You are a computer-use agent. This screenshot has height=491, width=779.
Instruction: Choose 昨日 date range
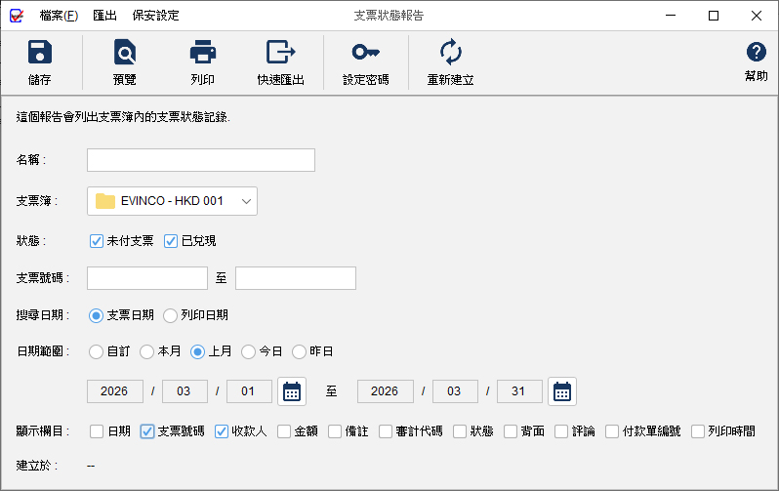pyautogui.click(x=299, y=351)
